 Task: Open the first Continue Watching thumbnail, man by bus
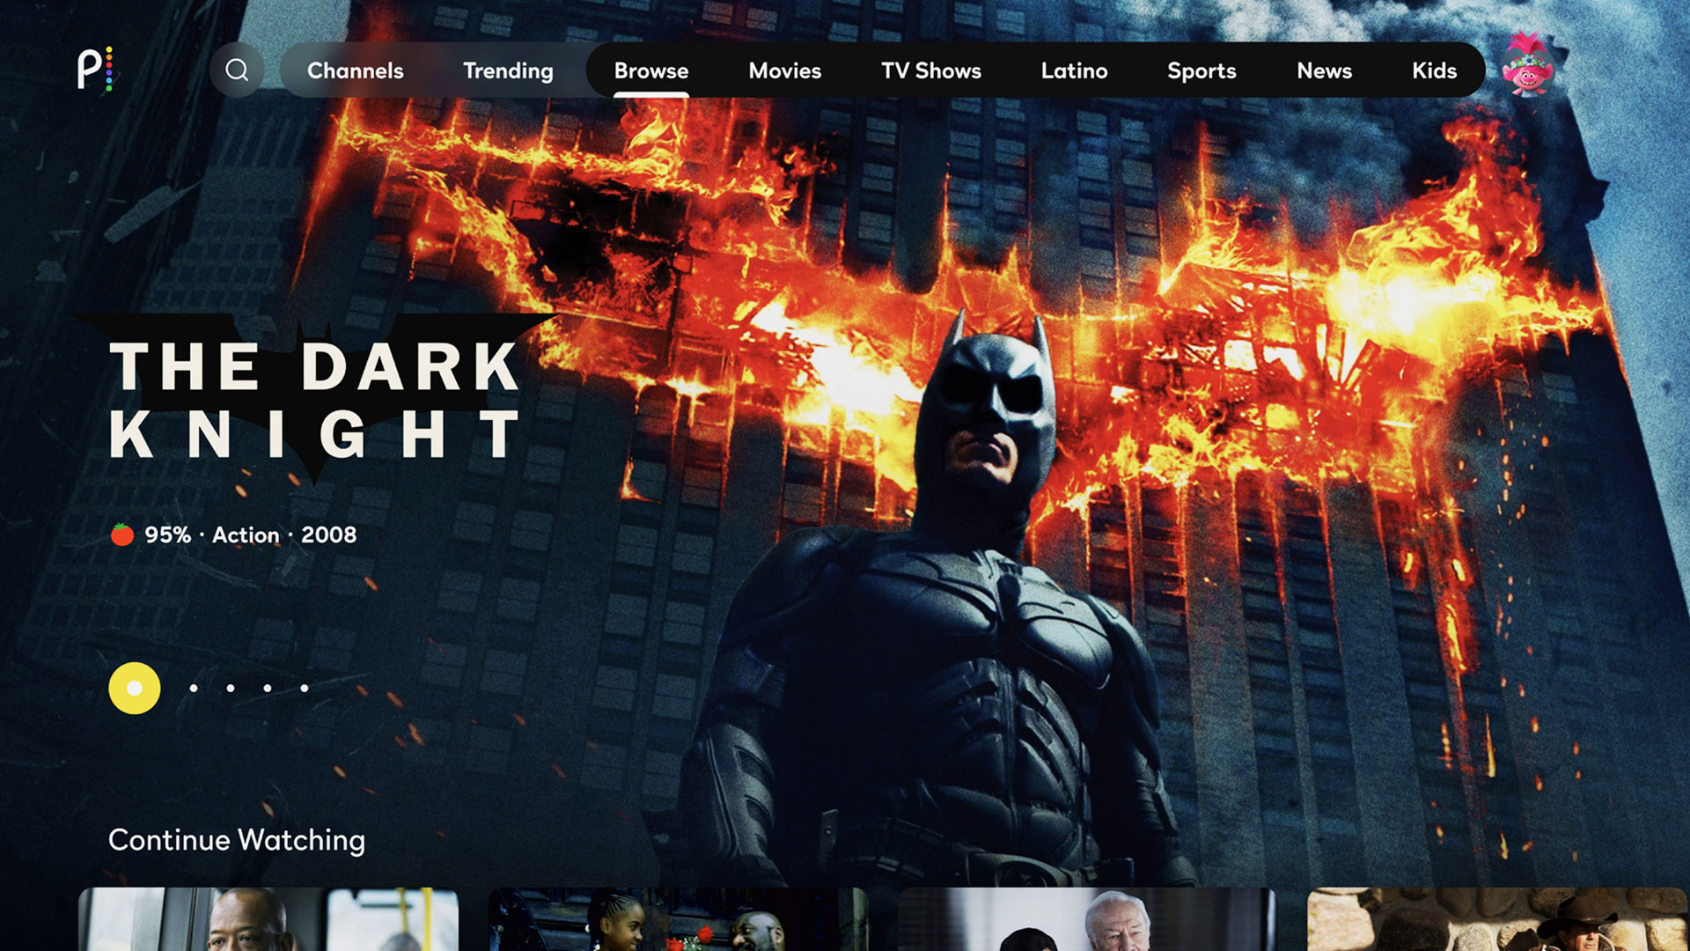click(268, 919)
